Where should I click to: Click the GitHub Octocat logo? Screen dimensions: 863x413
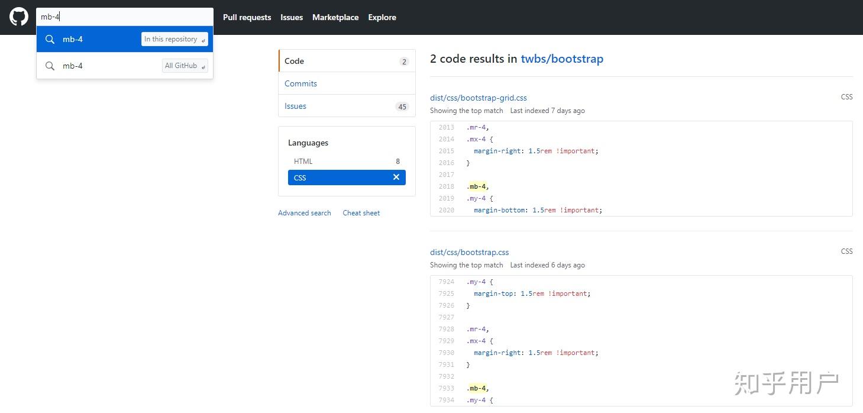(19, 17)
